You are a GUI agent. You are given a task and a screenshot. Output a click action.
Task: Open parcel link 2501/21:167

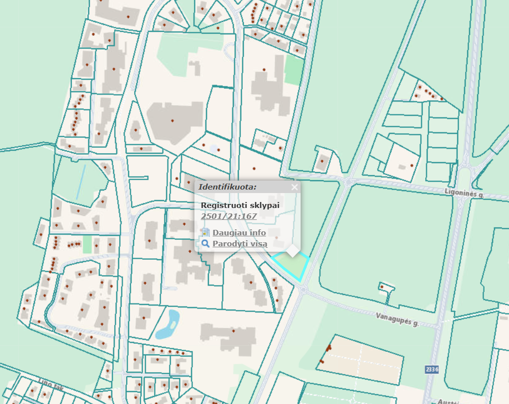coord(228,216)
